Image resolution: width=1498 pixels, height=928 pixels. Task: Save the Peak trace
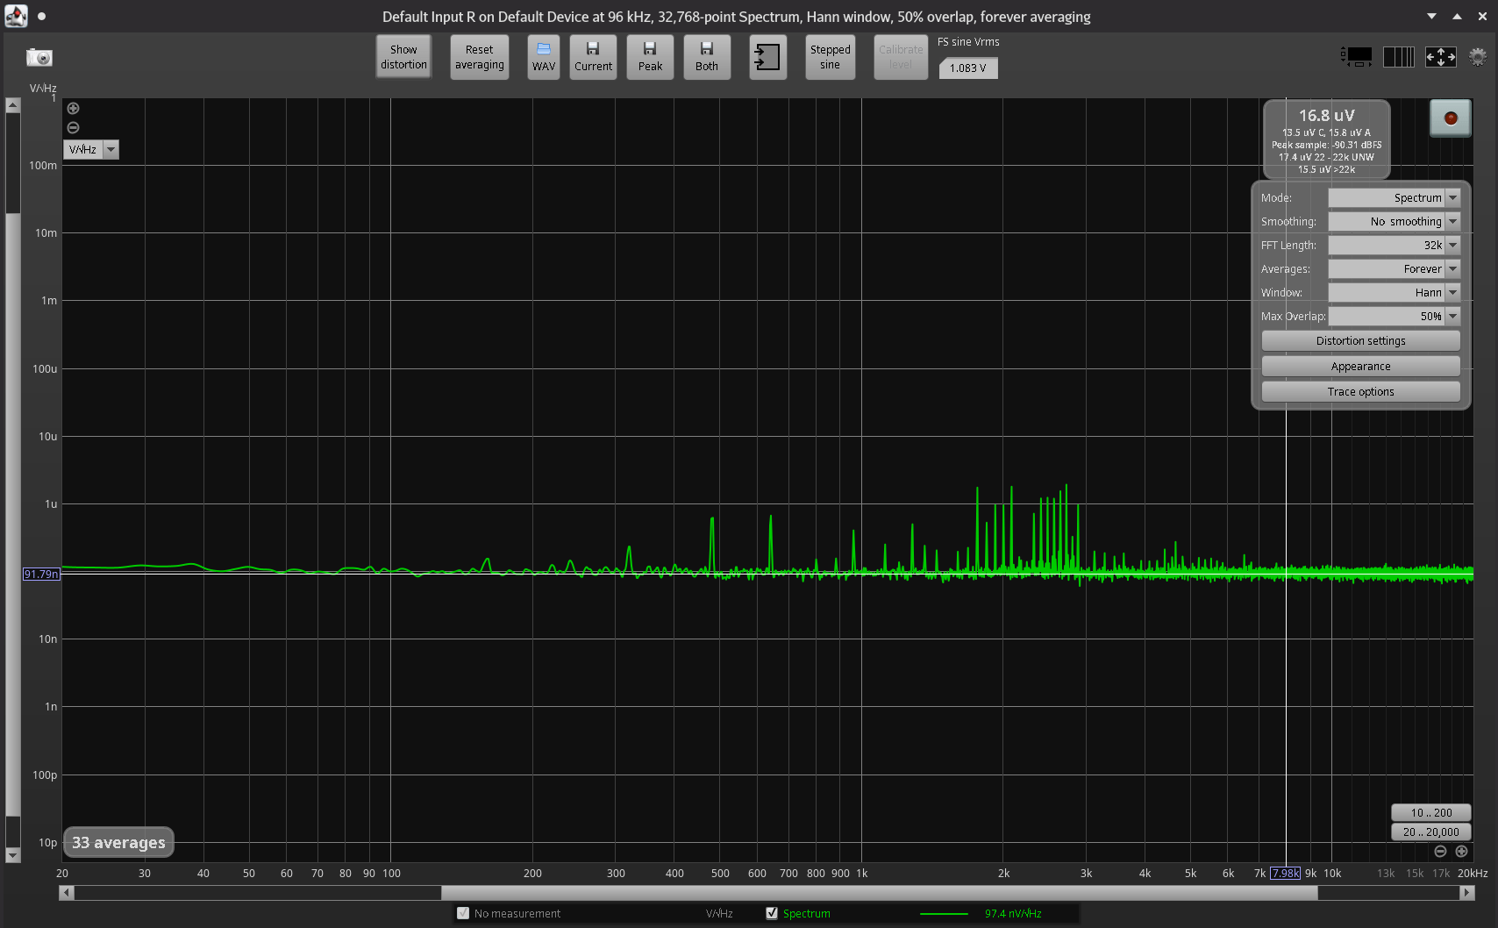point(650,57)
